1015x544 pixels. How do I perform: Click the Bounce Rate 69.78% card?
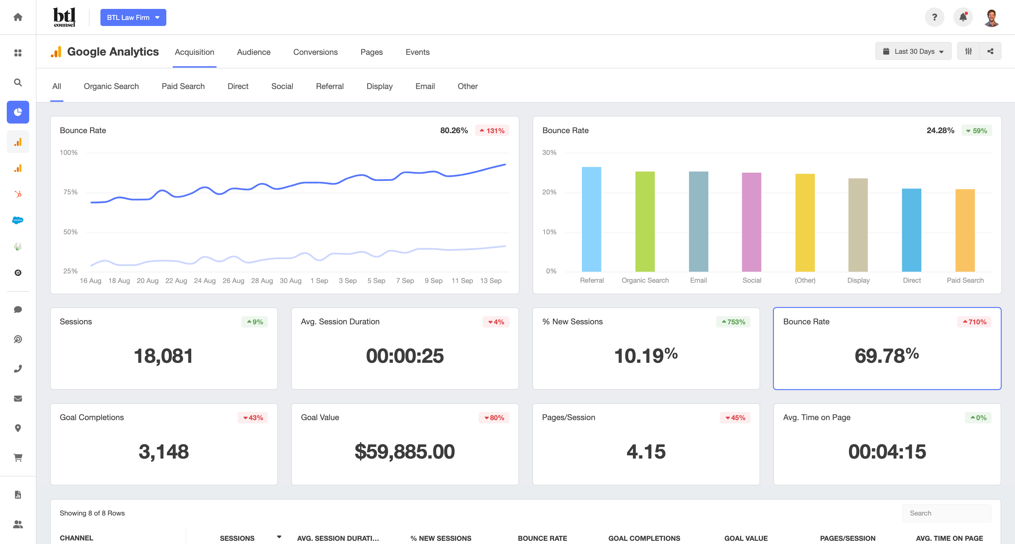point(888,349)
